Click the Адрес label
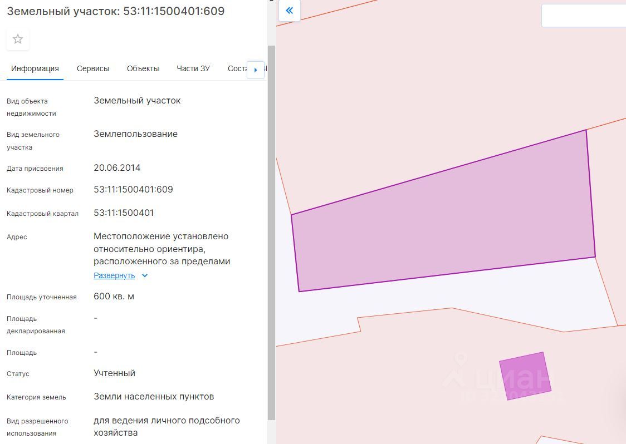The width and height of the screenshot is (626, 444). click(17, 237)
